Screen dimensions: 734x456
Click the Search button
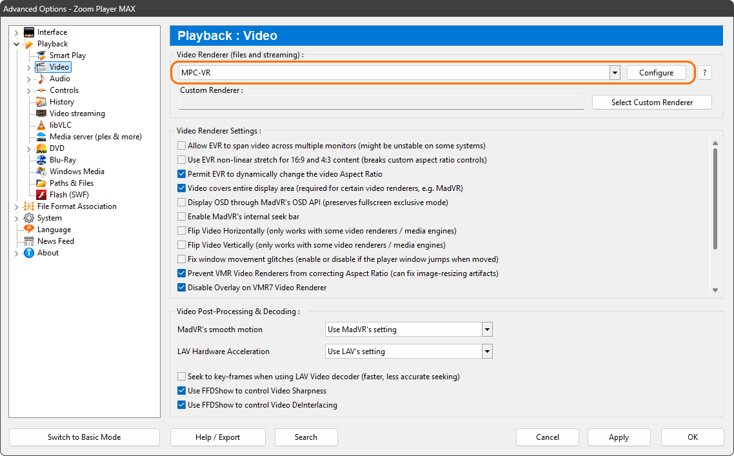(x=306, y=437)
